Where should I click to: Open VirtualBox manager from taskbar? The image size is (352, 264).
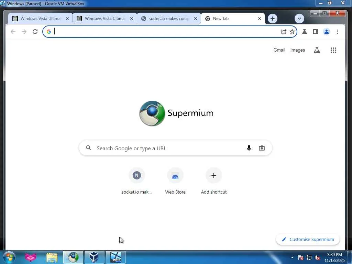pos(94,257)
